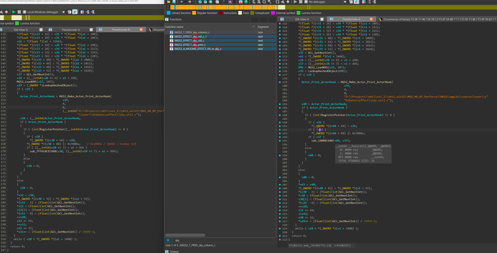Click start process play icon in right window toolbar
This screenshot has width=497, height=253.
(295, 2)
